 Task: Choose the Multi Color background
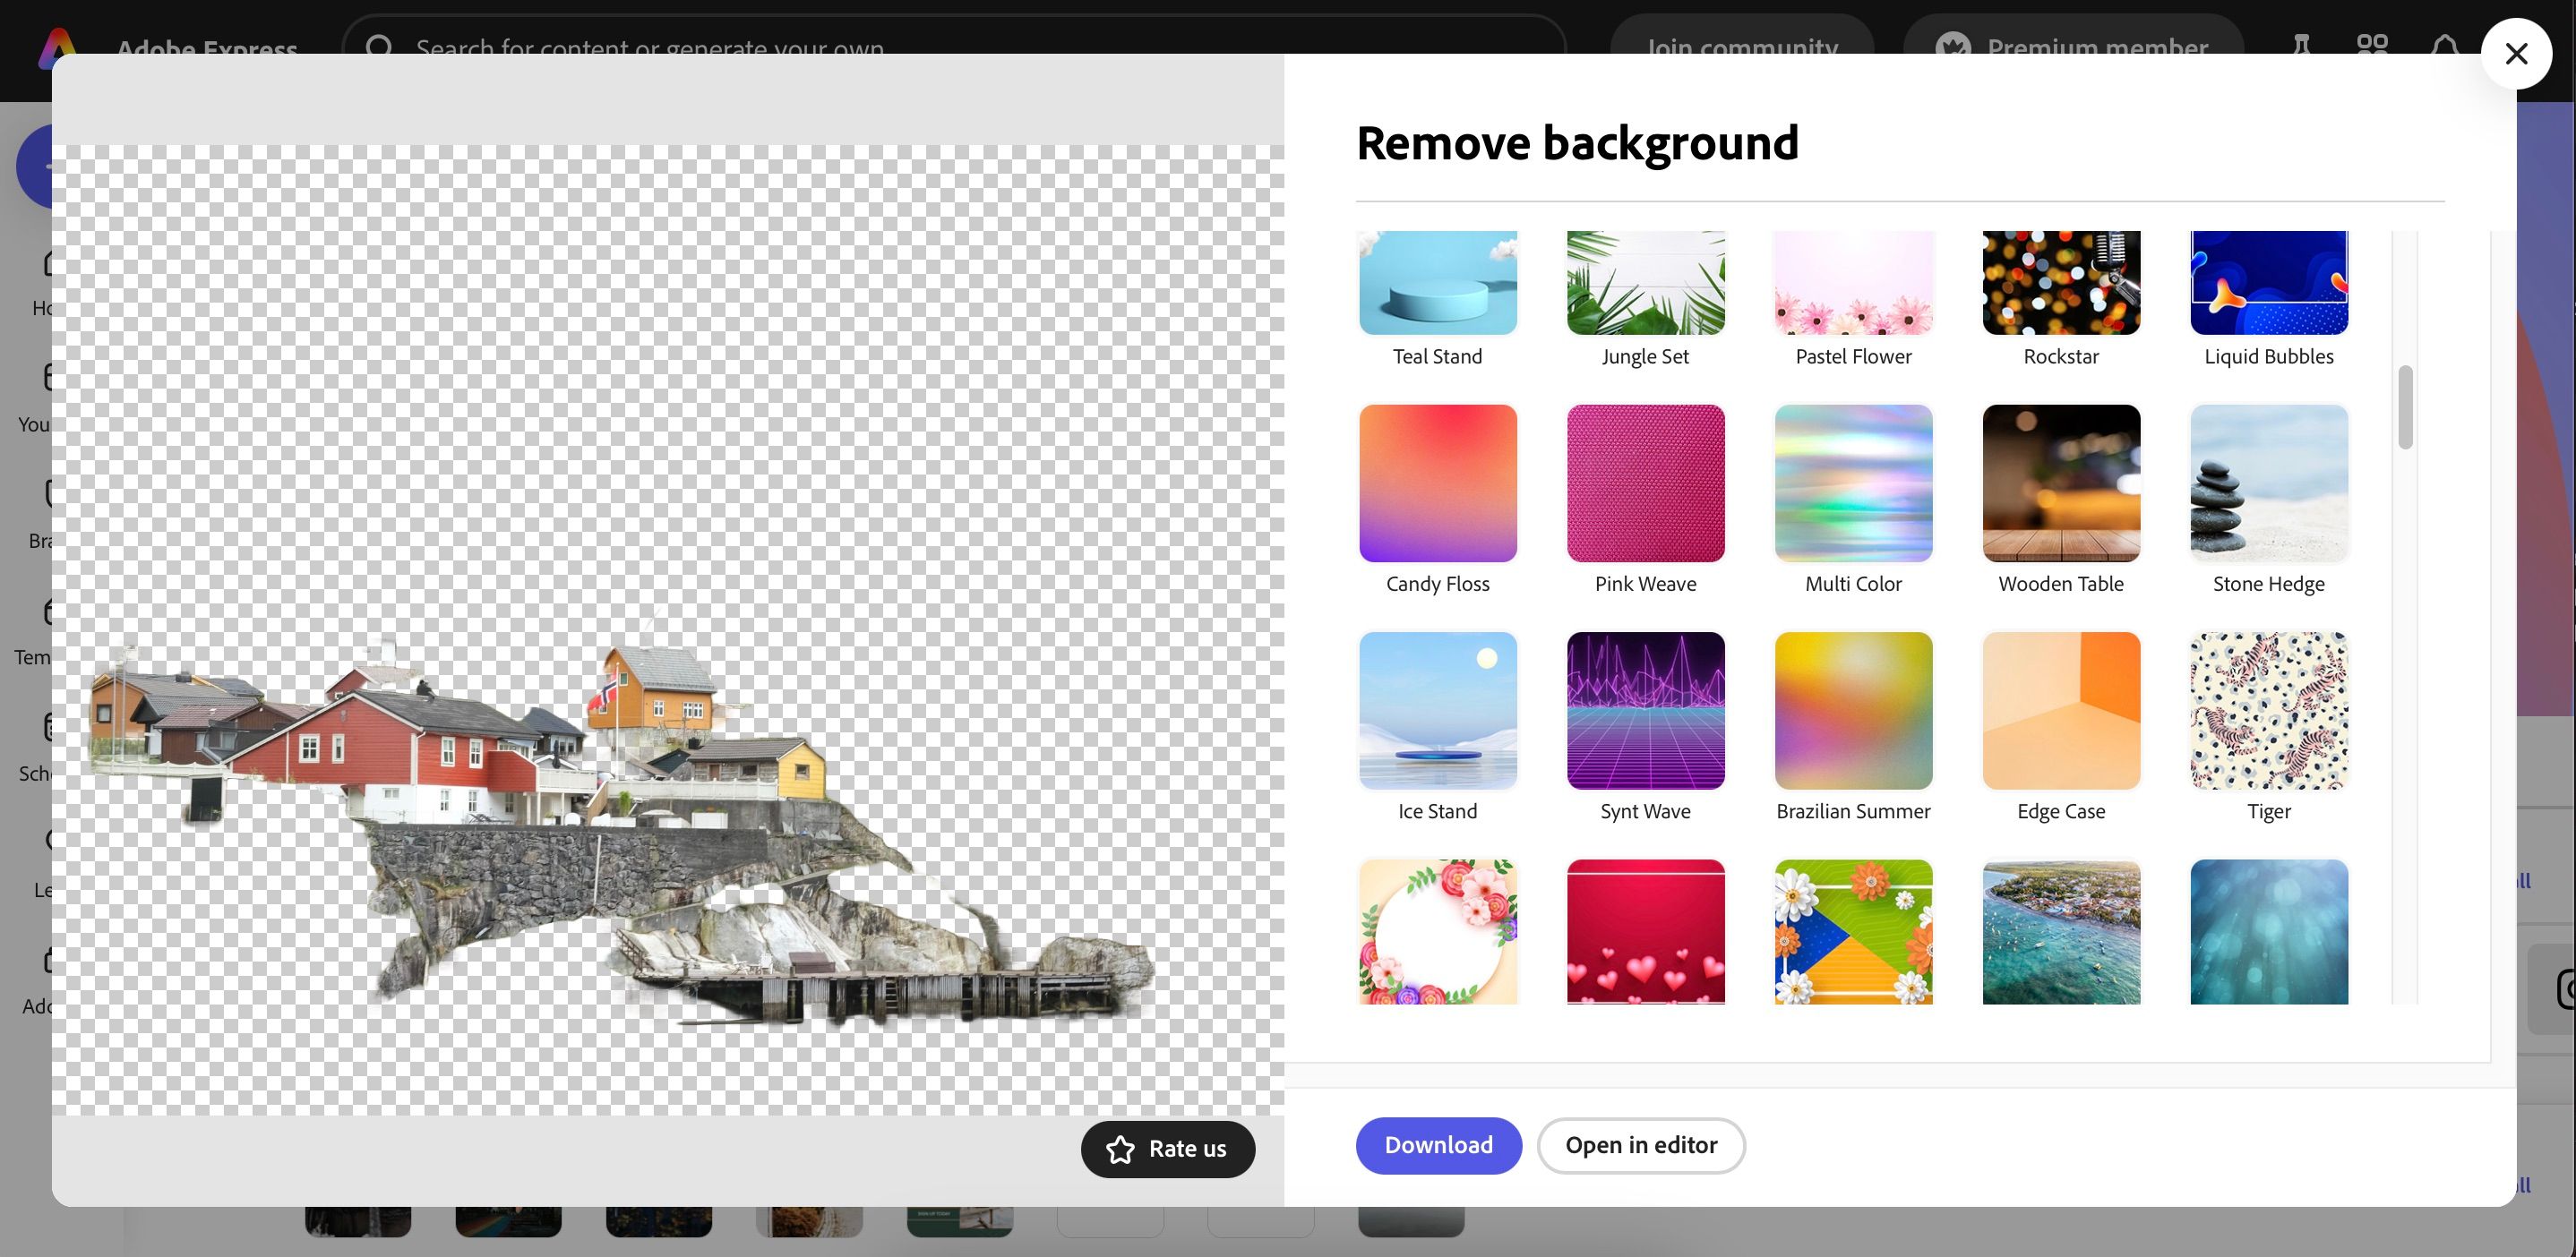click(x=1853, y=483)
